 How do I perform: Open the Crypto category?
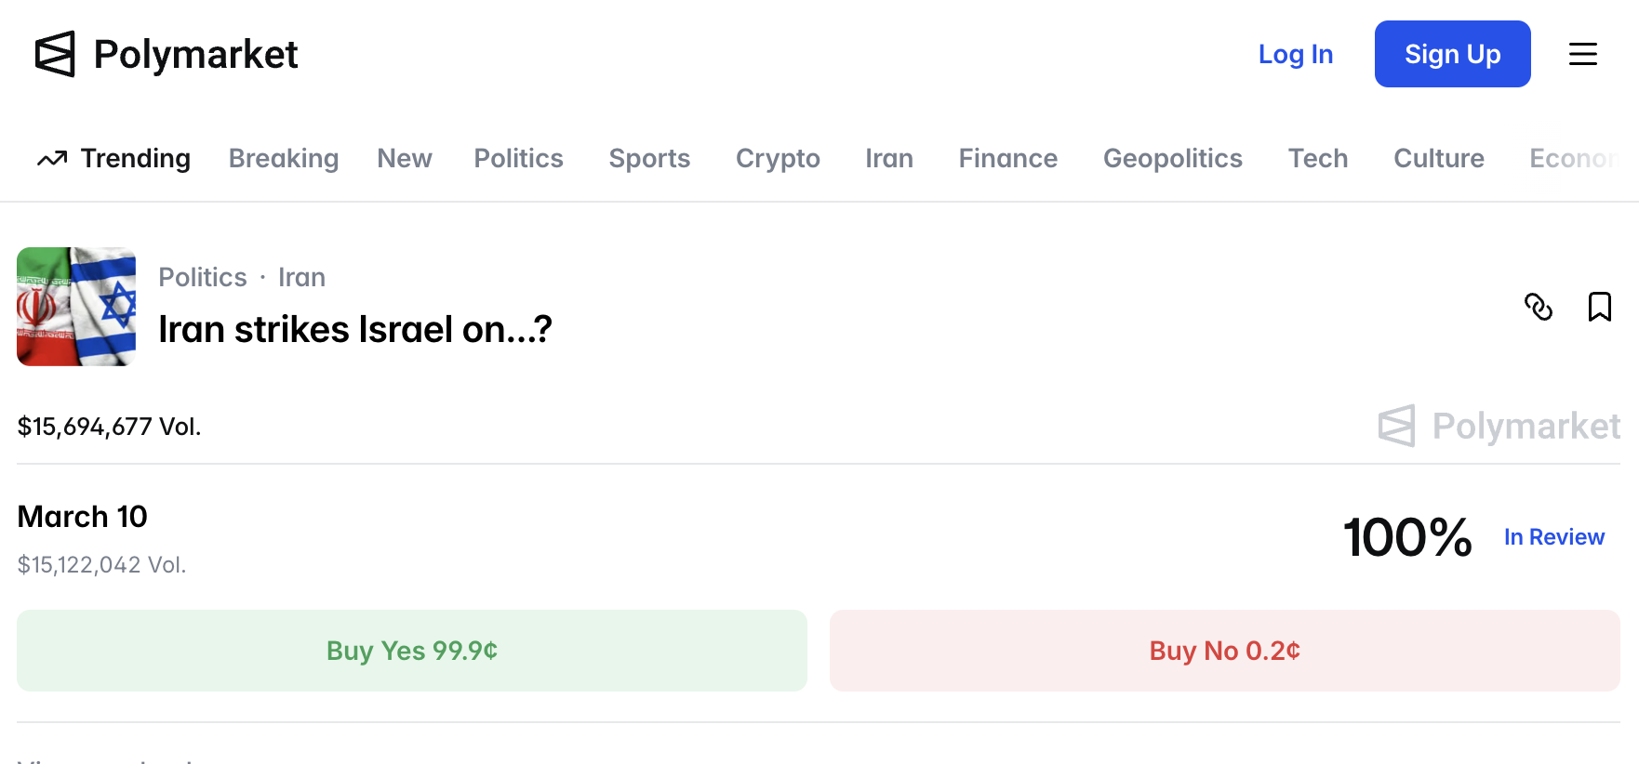tap(778, 159)
